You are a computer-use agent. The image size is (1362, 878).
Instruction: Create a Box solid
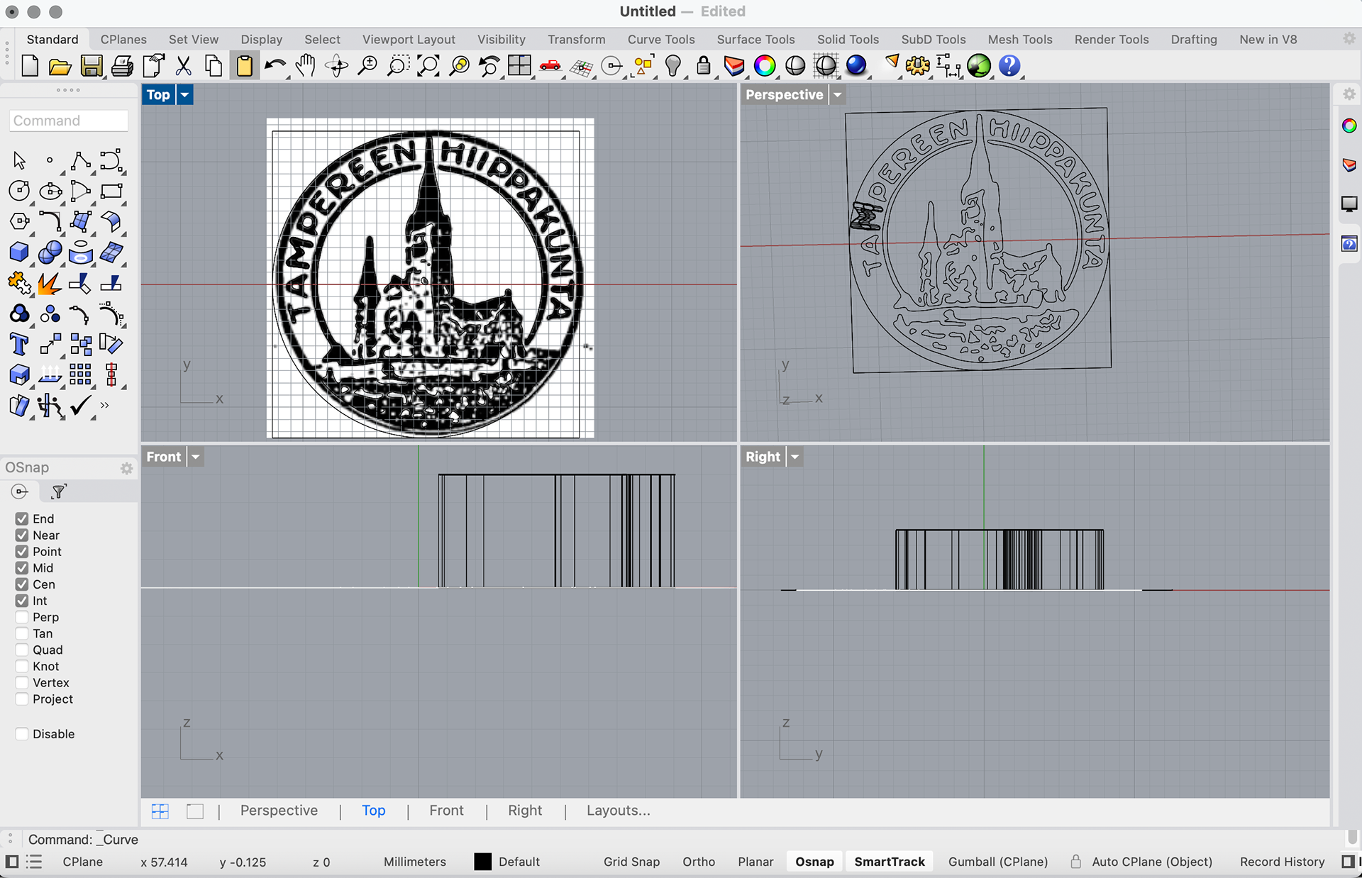pos(19,252)
